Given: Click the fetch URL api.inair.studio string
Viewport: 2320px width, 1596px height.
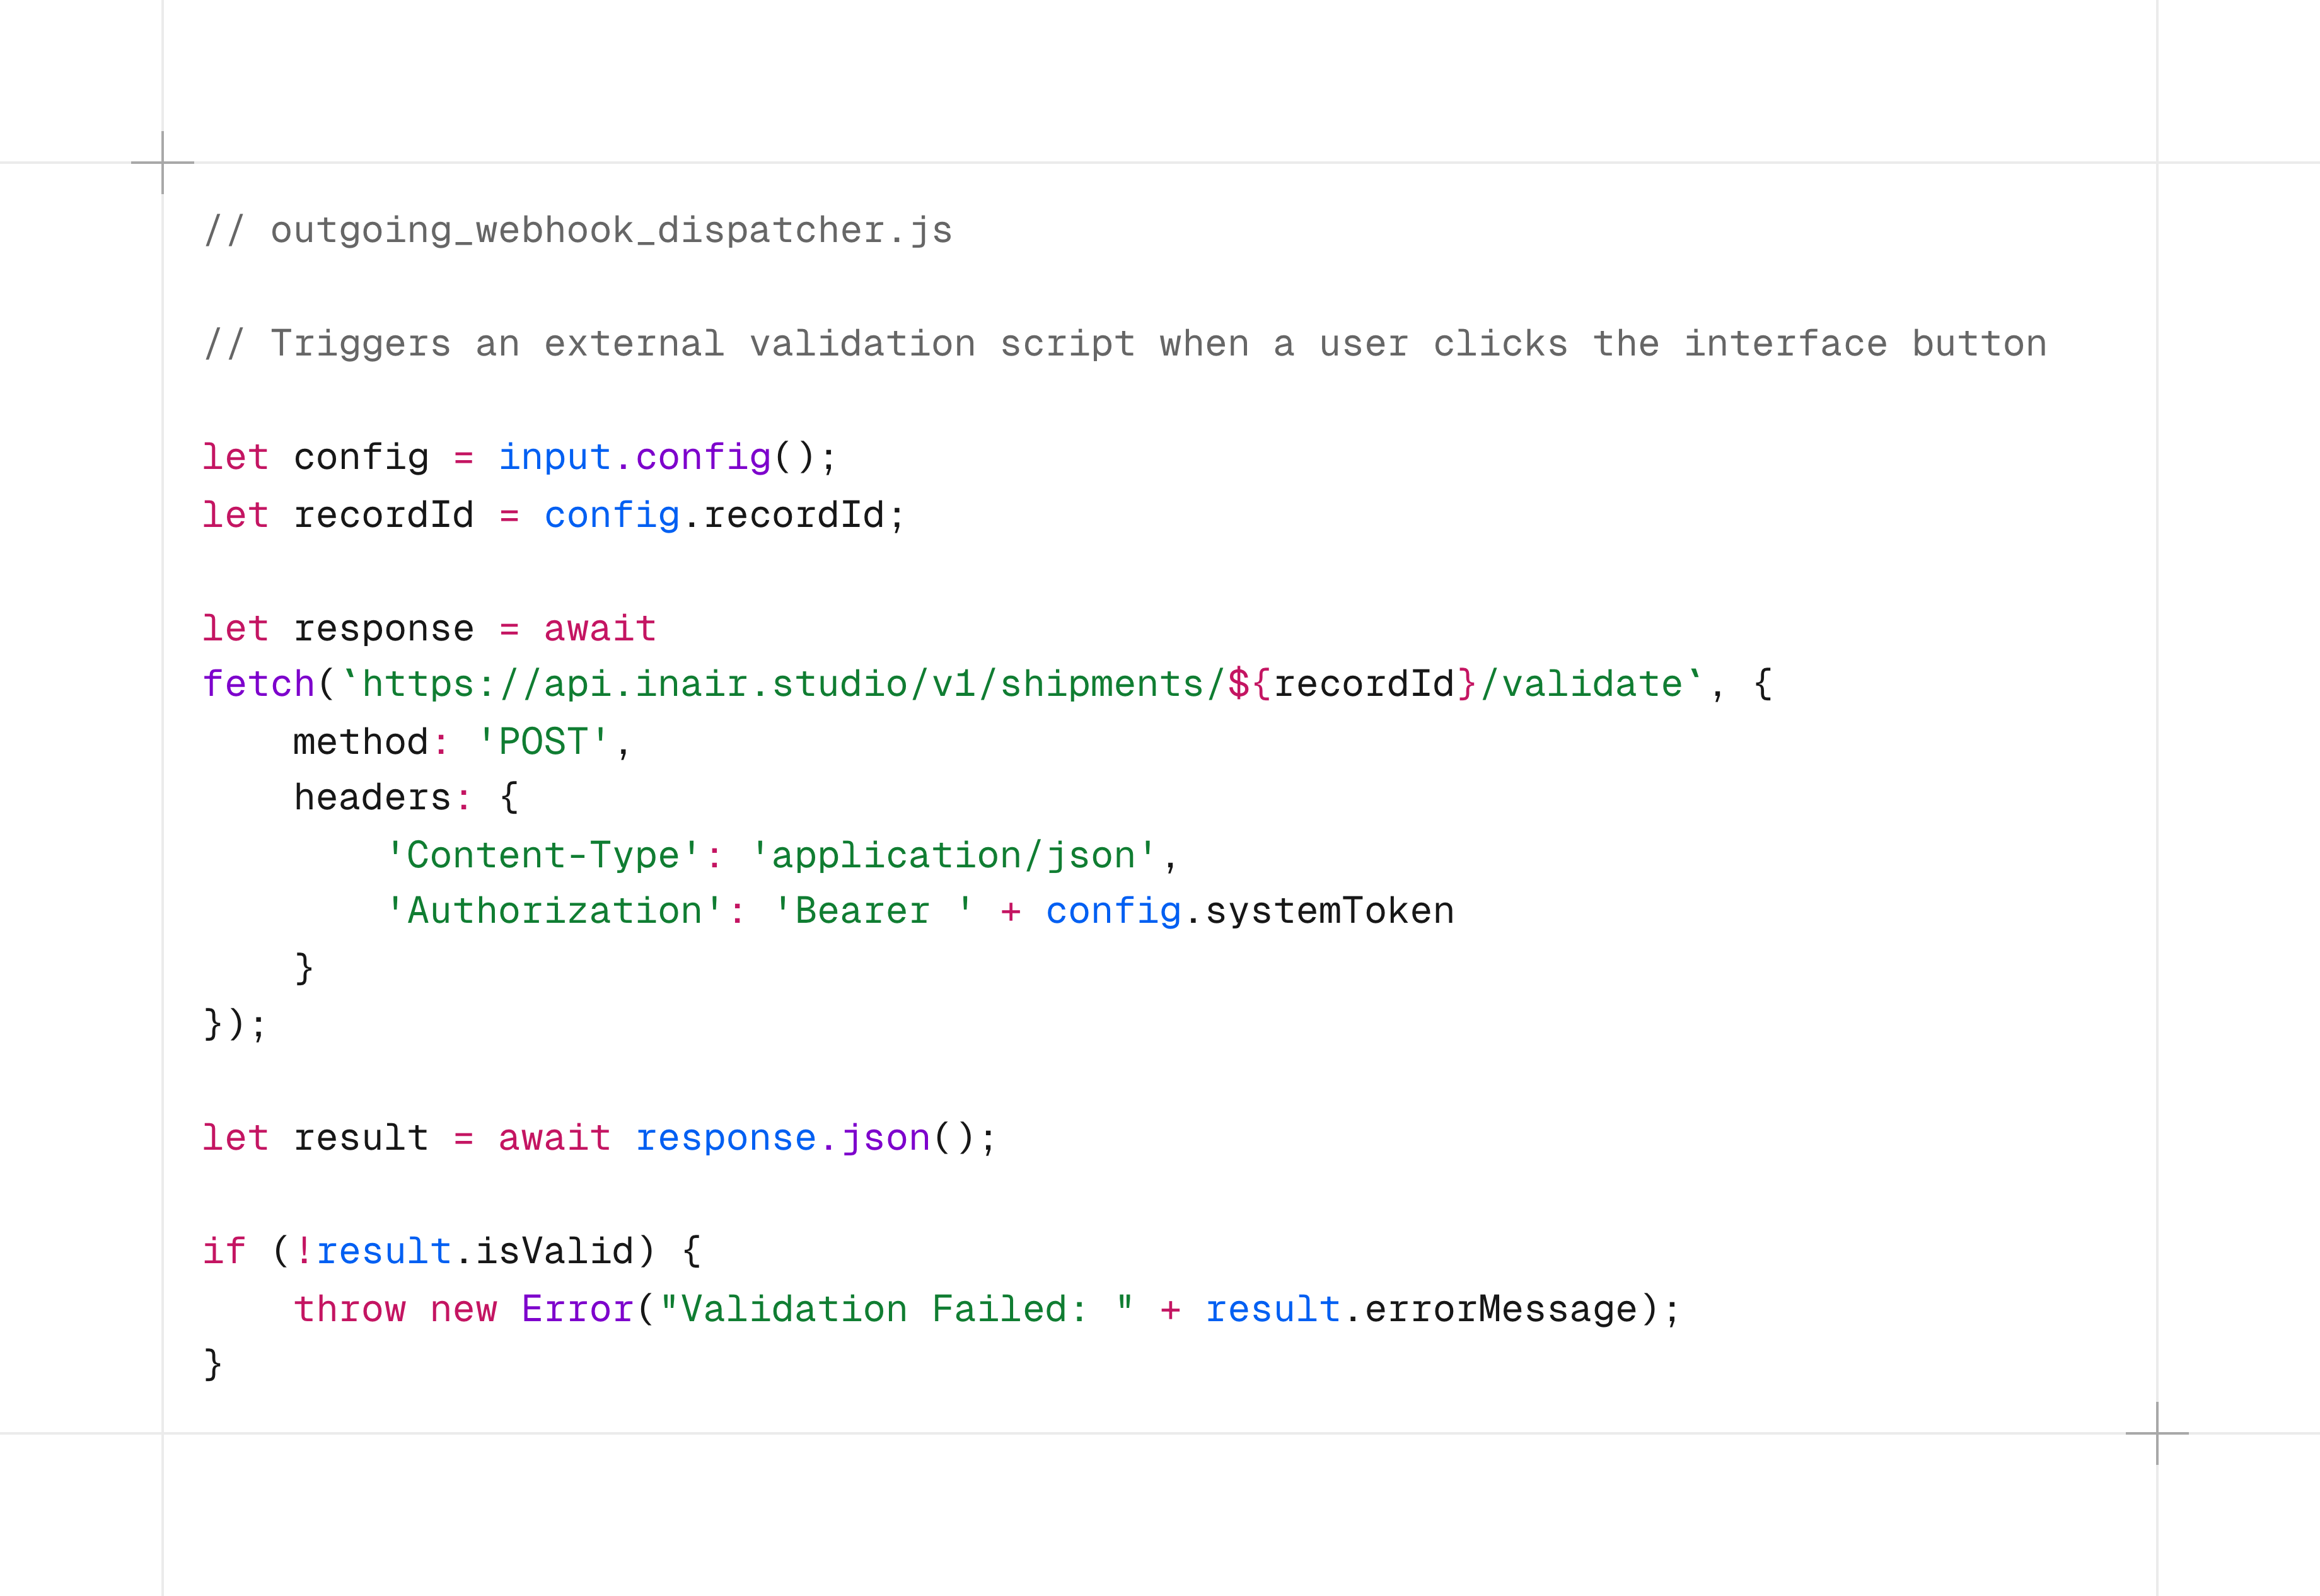Looking at the screenshot, I should (x=1022, y=685).
